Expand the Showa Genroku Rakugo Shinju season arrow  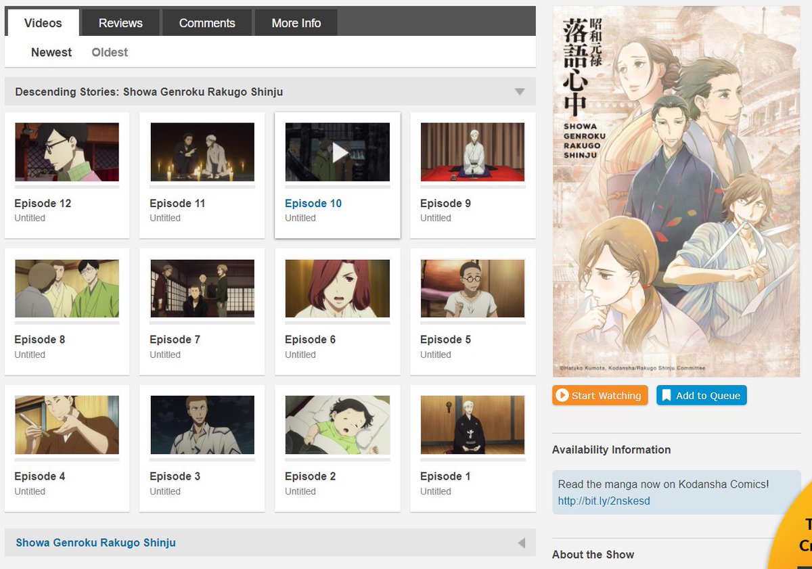coord(521,543)
